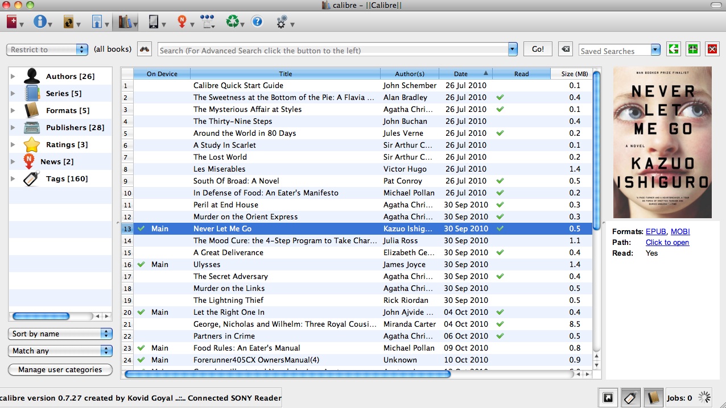726x408 pixels.
Task: Click the Never Let Me Go cover thumbnail
Action: 662,142
